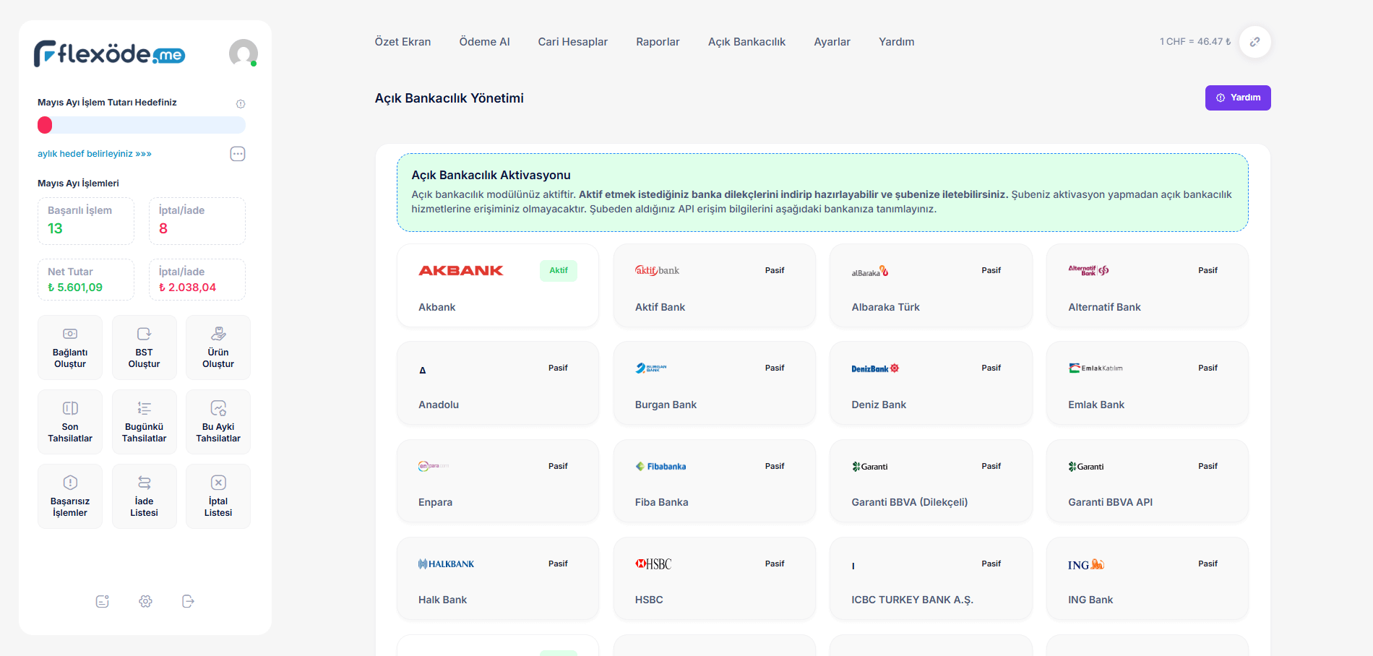Open the Emlak Bank card
The width and height of the screenshot is (1373, 656).
(1148, 383)
